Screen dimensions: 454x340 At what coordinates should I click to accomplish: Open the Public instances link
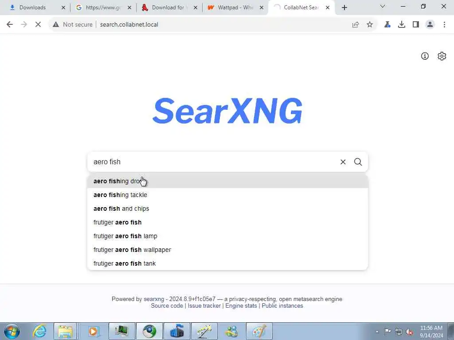coord(282,306)
